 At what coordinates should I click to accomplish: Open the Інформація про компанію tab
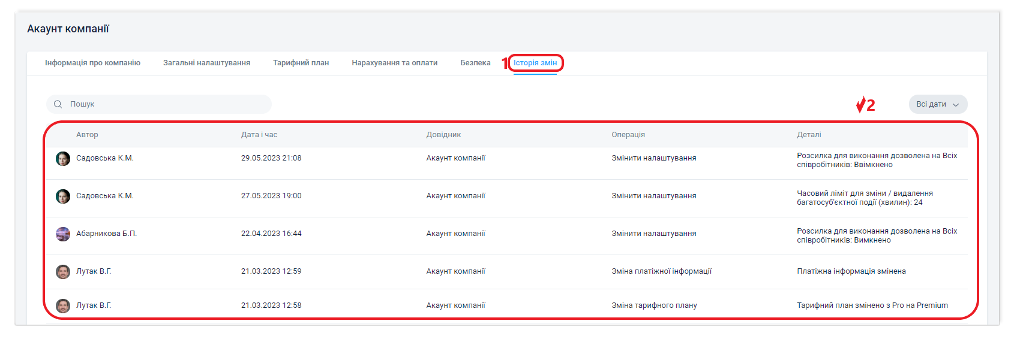(92, 63)
